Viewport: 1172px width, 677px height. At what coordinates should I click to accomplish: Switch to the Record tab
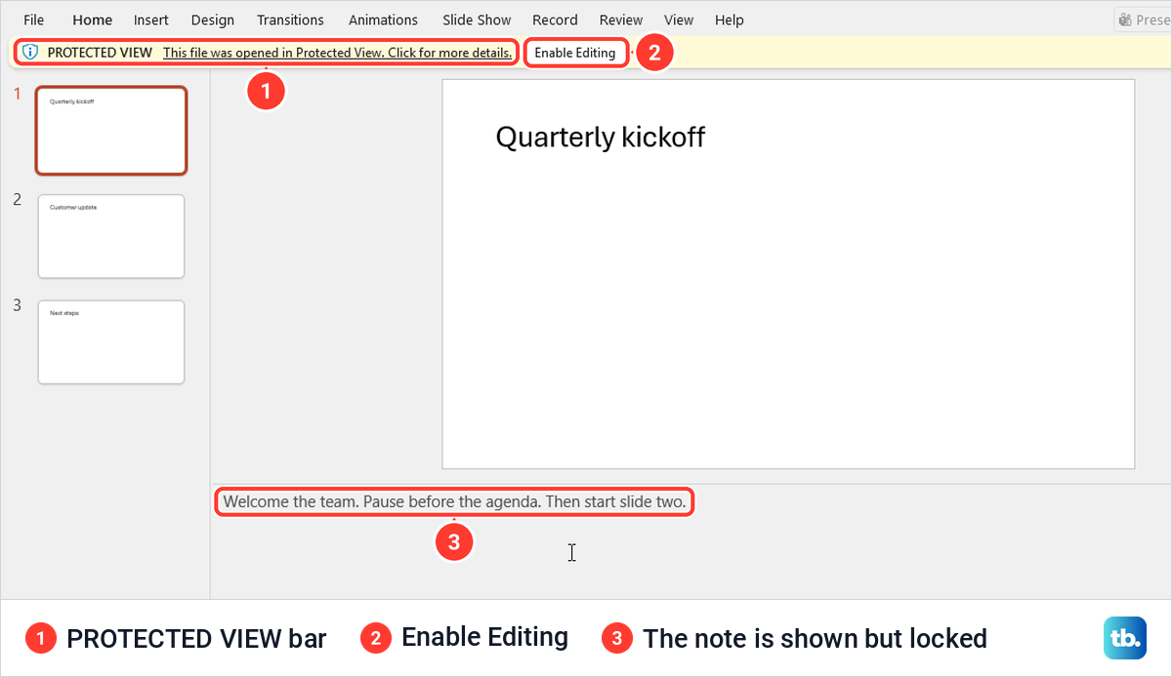555,20
